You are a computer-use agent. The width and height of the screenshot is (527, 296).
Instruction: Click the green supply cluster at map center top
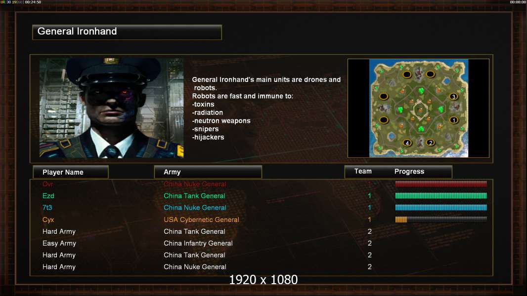tap(421, 90)
